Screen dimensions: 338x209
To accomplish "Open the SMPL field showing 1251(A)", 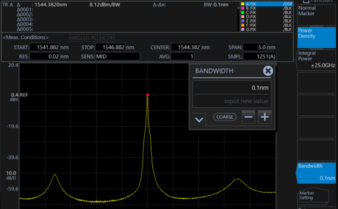I will (x=260, y=57).
